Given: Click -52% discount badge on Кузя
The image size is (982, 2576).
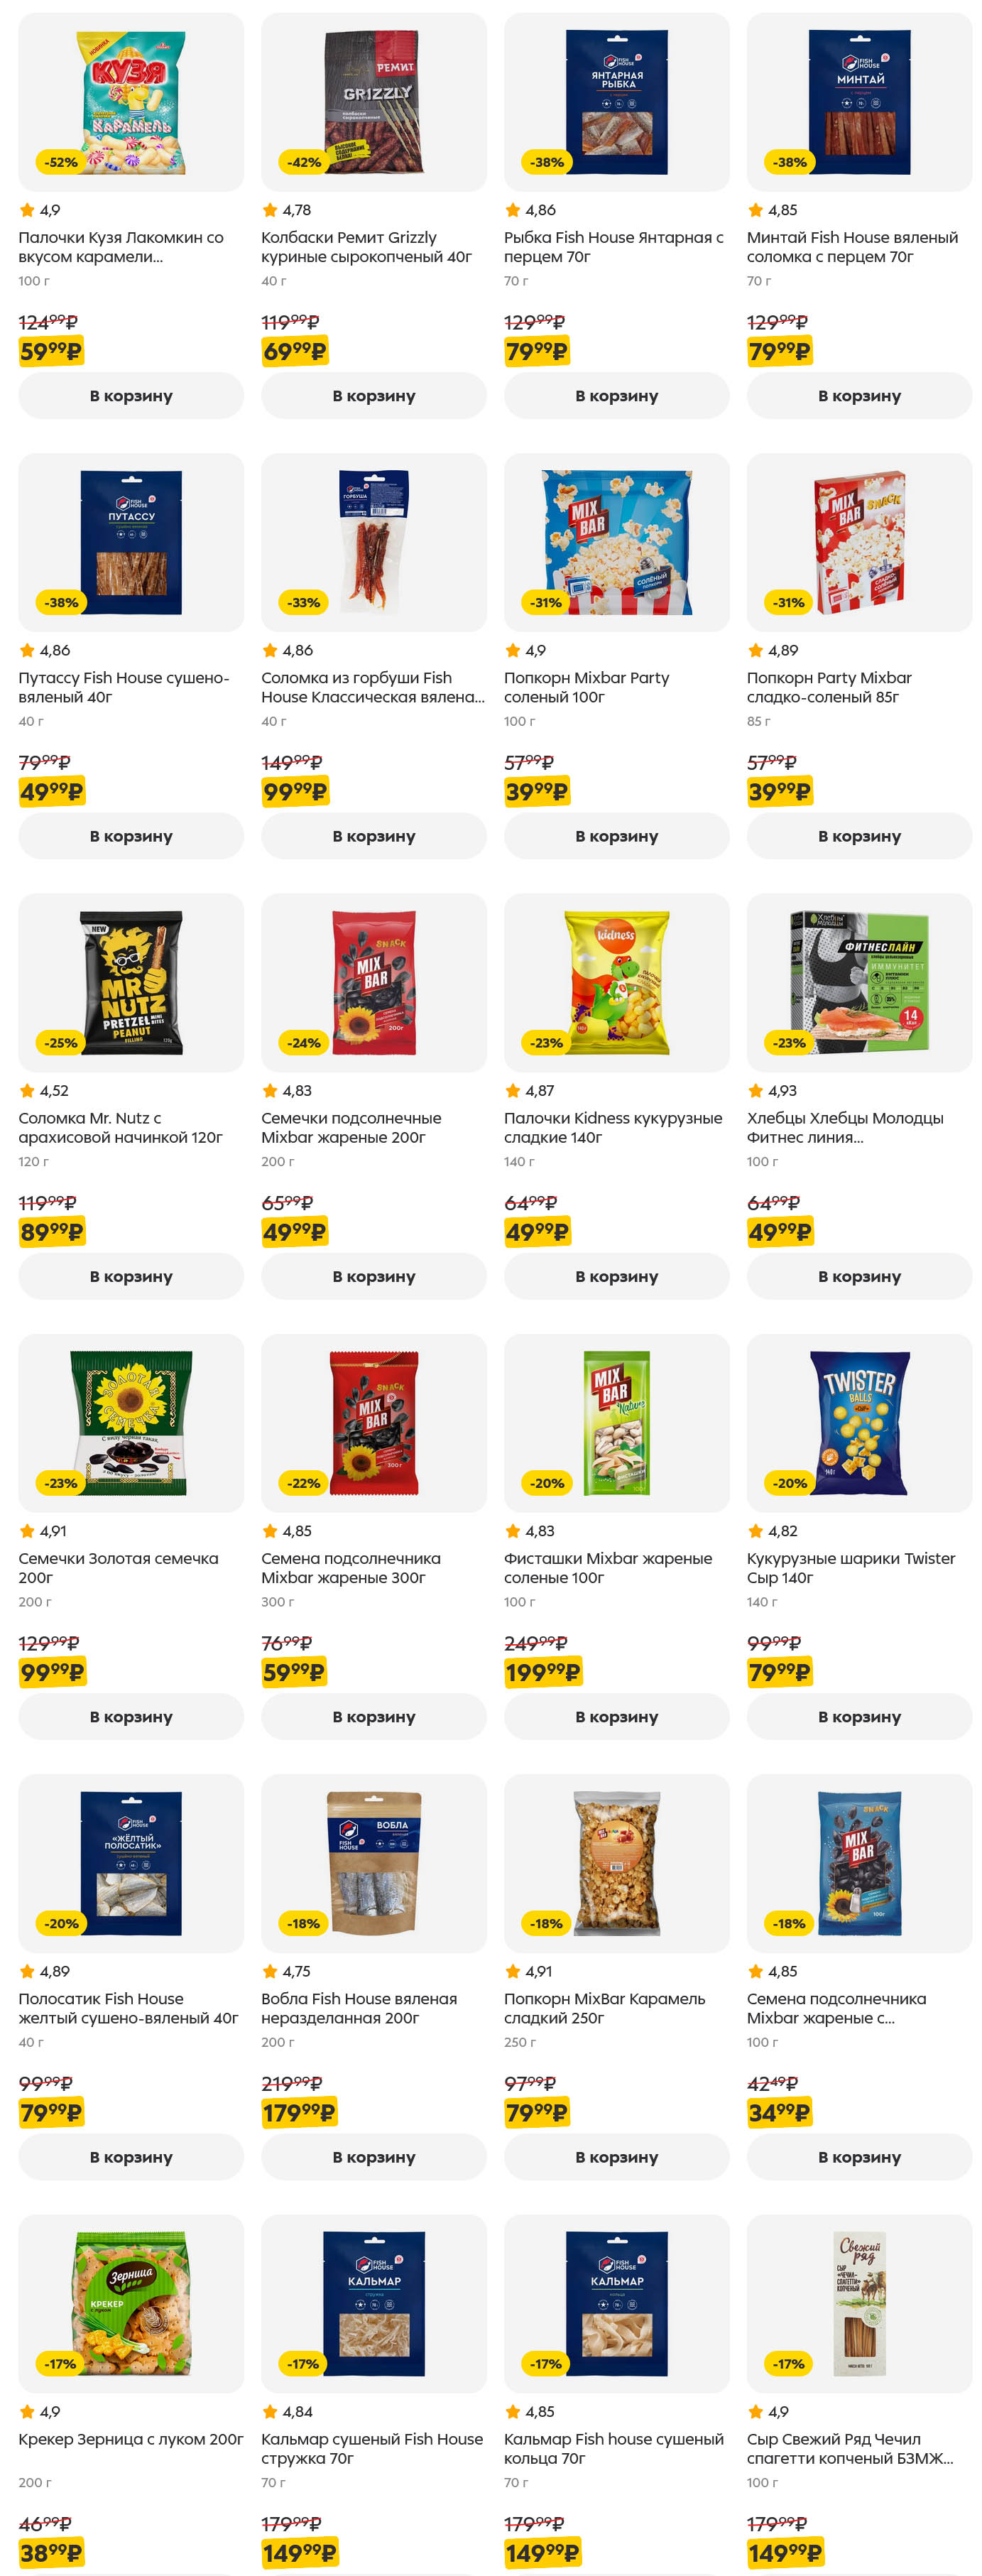Looking at the screenshot, I should 61,162.
